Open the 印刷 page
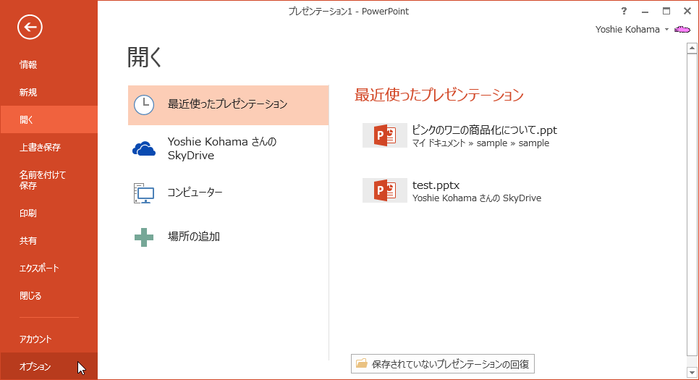 click(48, 214)
